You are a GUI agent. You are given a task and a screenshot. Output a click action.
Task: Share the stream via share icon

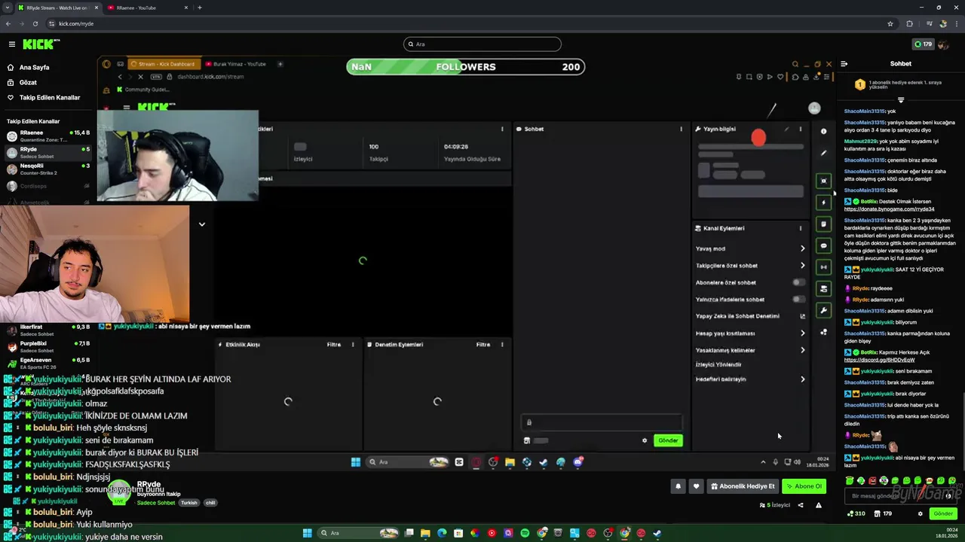pos(801,505)
